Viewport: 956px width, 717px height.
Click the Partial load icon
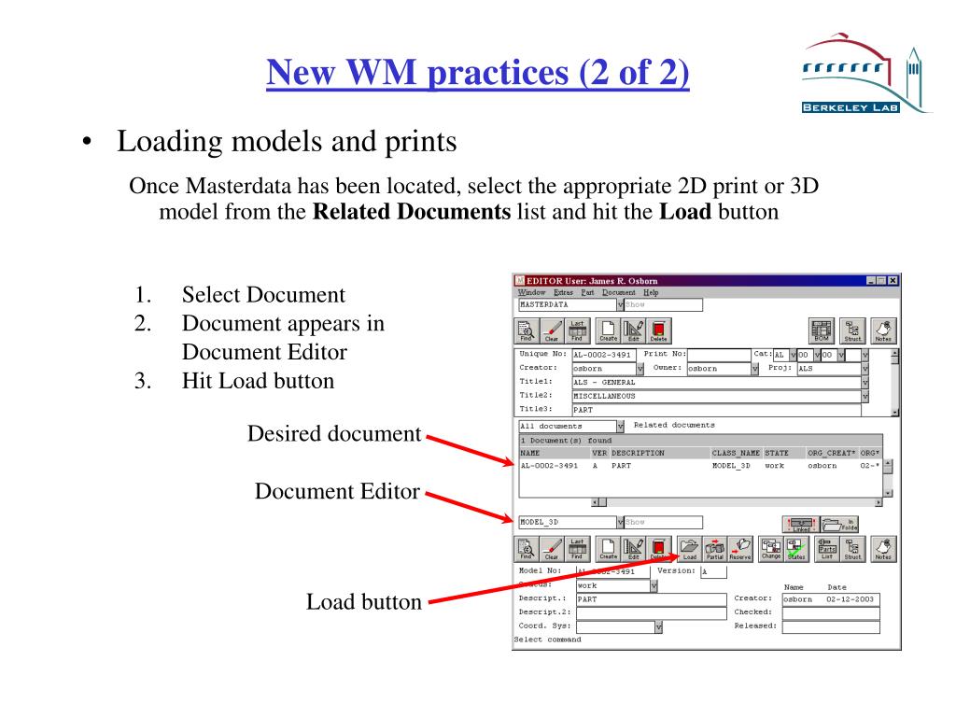click(x=714, y=549)
